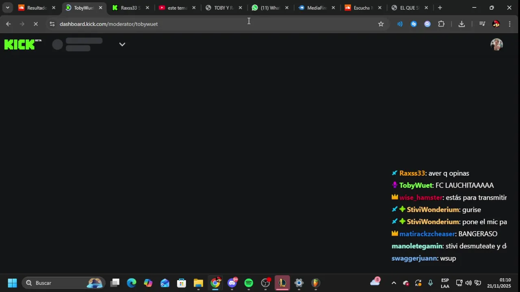The width and height of the screenshot is (520, 292).
Task: Open Discord from the taskbar
Action: (232, 283)
